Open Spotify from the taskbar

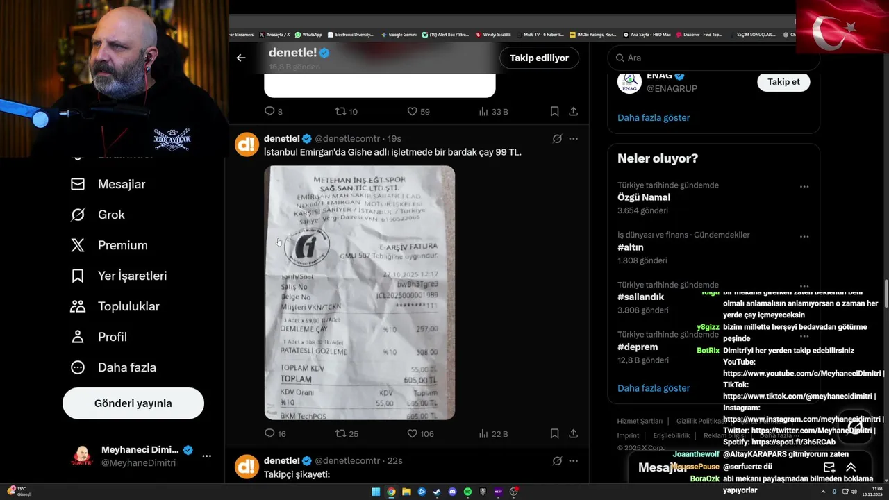point(467,492)
